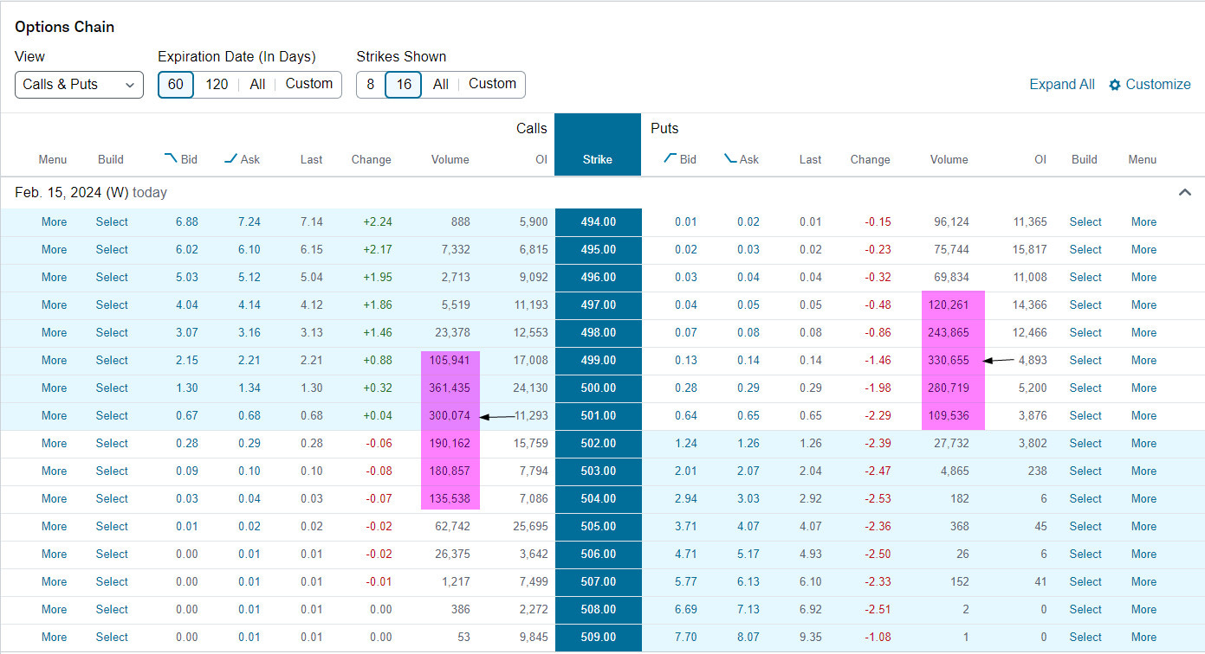Click puts volume 330,655
This screenshot has width=1205, height=654.
click(x=949, y=361)
